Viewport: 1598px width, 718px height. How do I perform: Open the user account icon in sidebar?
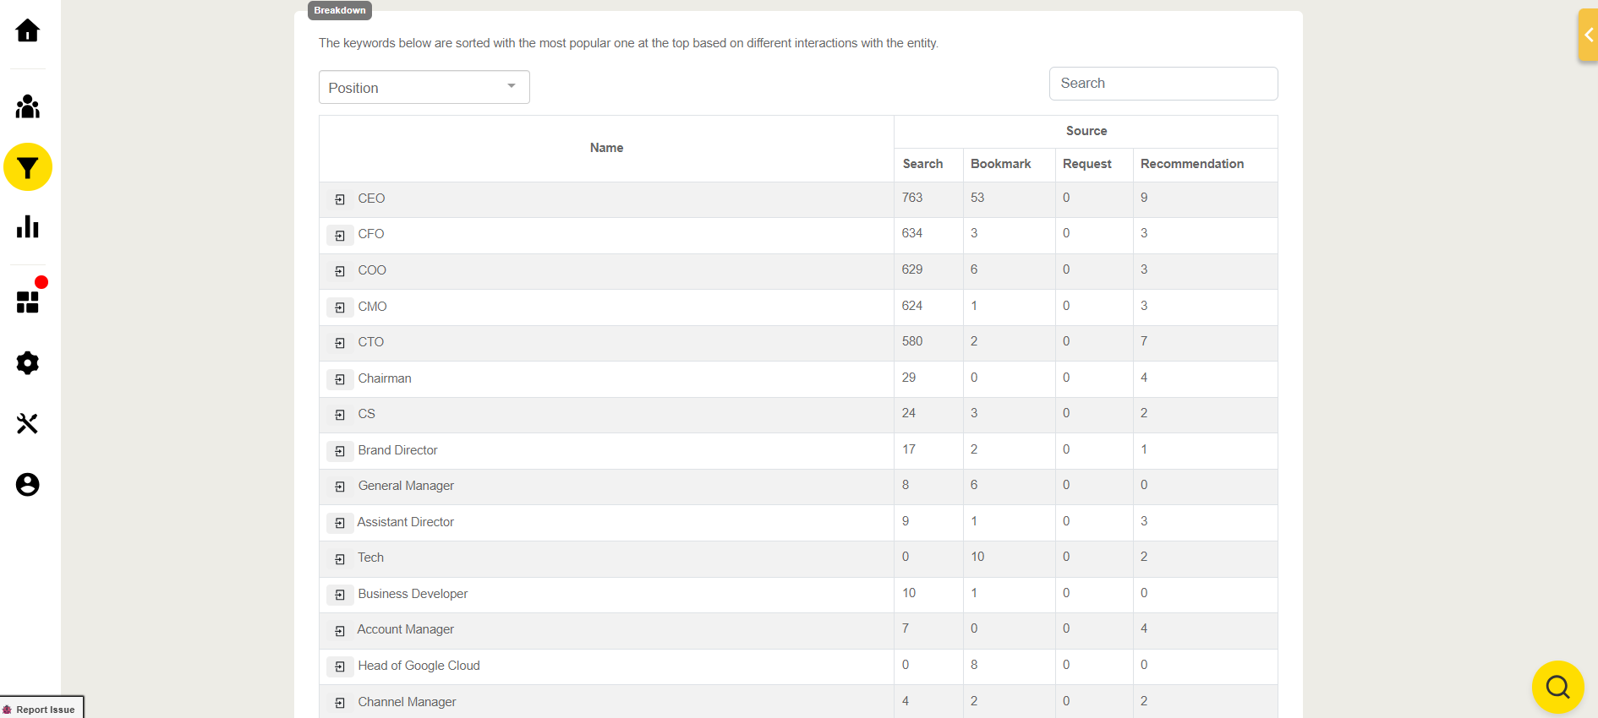pyautogui.click(x=28, y=484)
